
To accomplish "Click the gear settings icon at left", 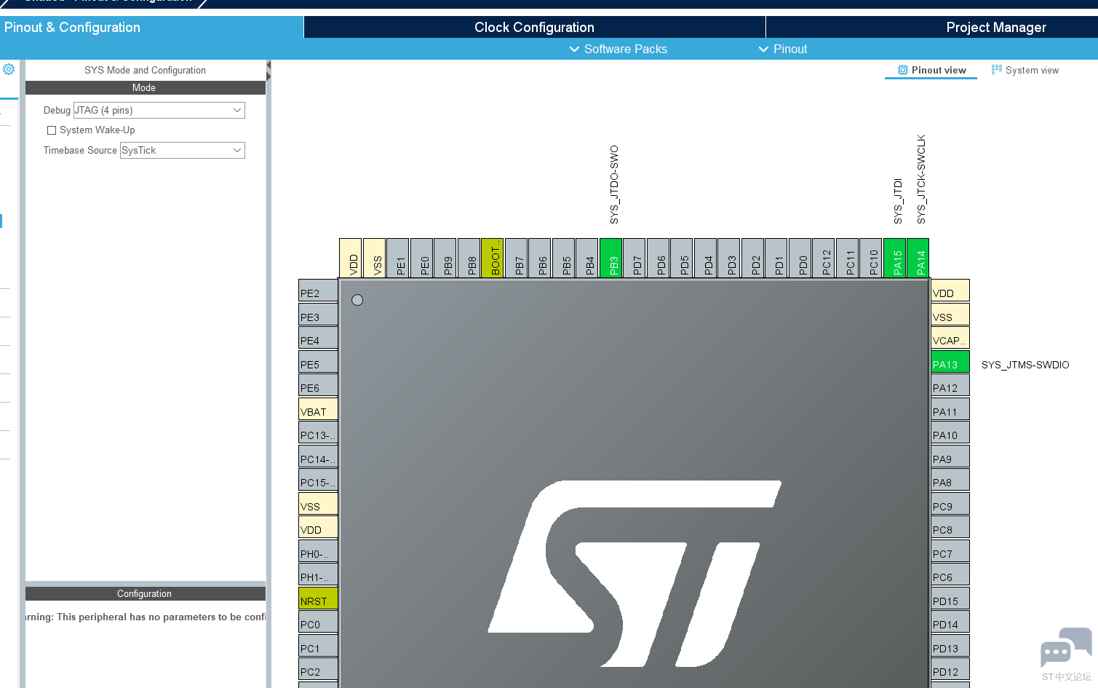I will [9, 69].
